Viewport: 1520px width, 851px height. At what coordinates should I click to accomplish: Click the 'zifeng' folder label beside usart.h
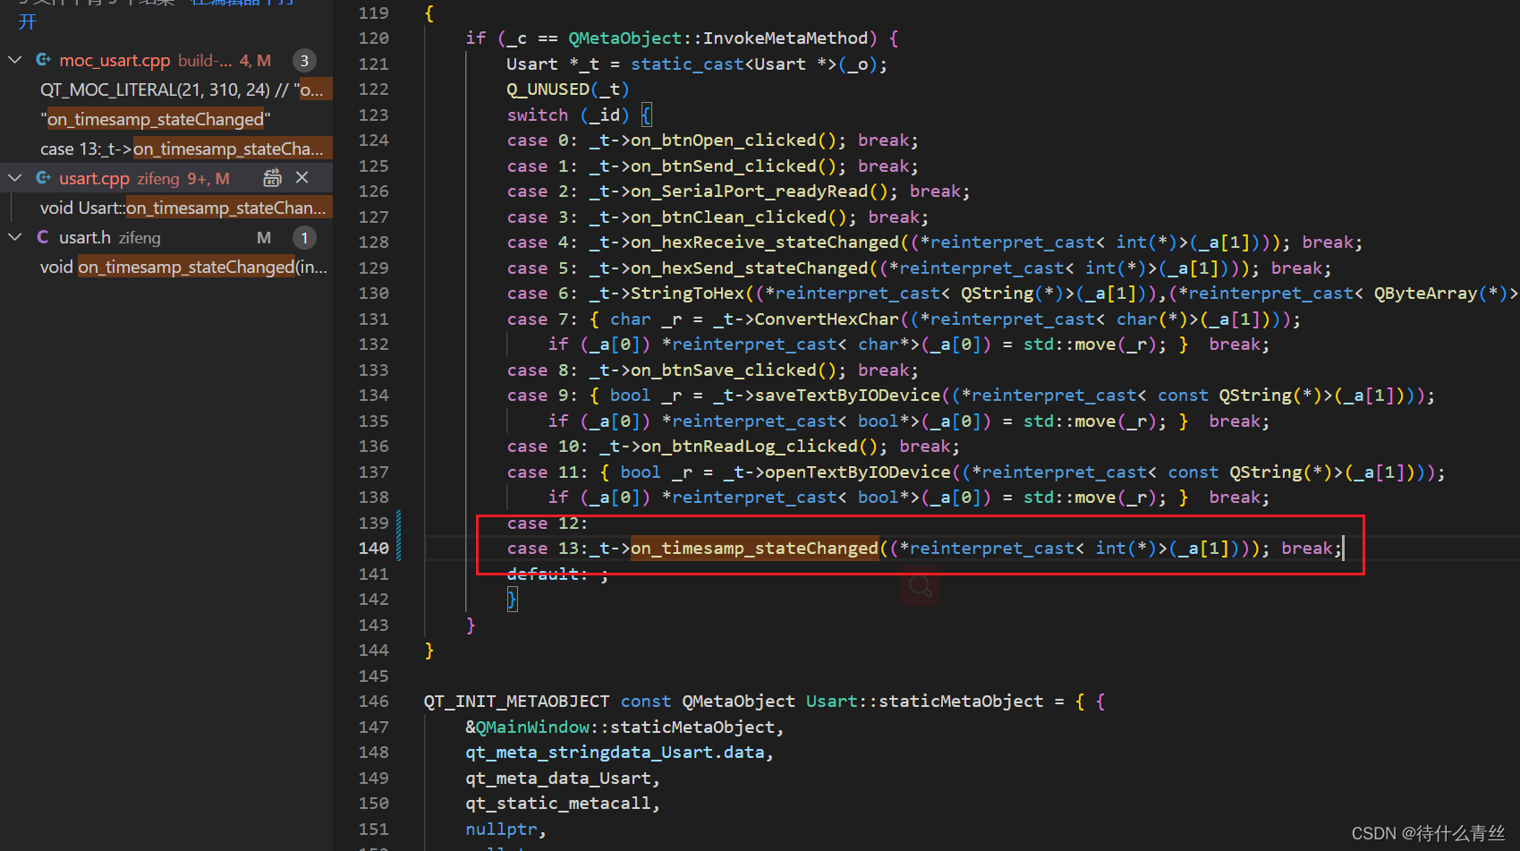pos(140,237)
